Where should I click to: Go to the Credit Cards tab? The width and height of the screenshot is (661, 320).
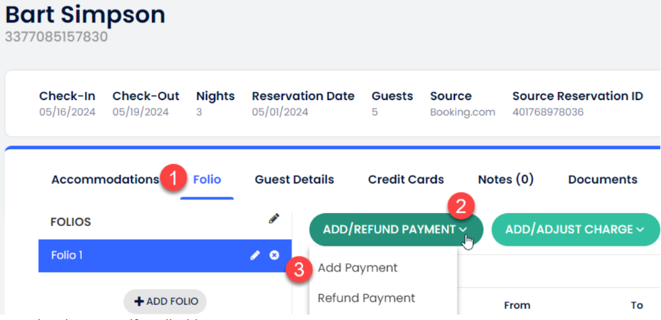coord(406,180)
